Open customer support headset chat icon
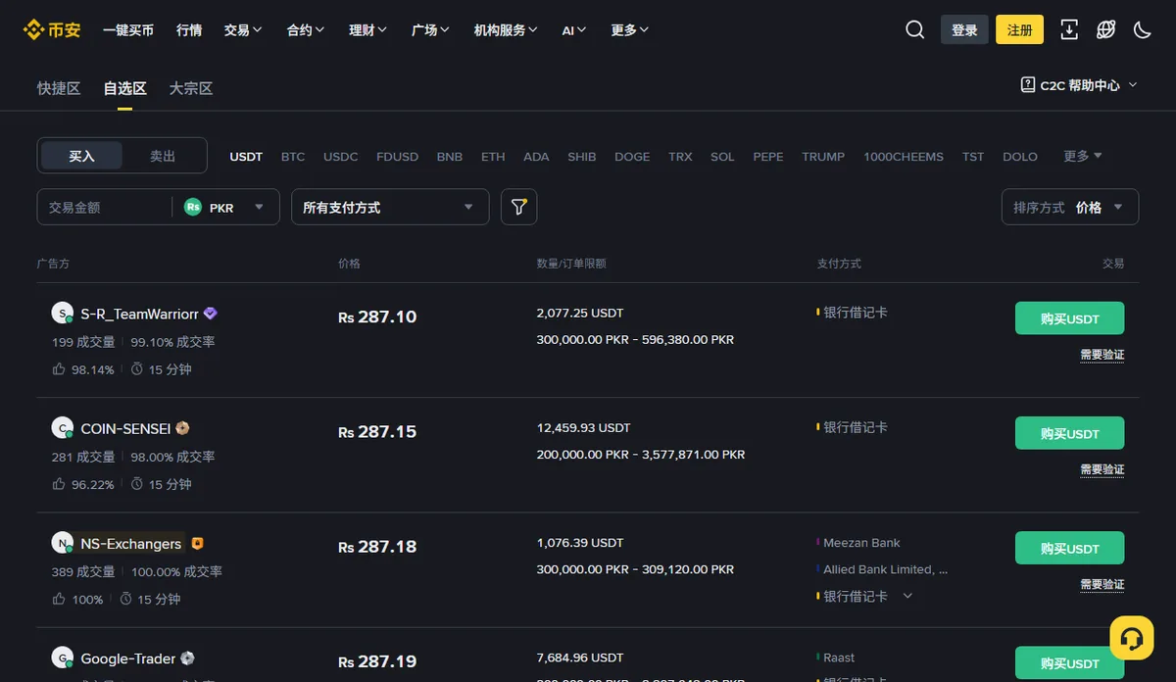This screenshot has width=1176, height=682. coord(1131,638)
